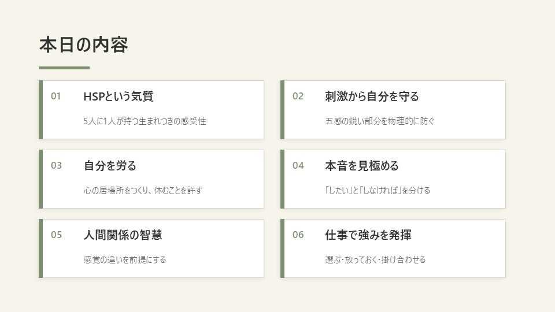The width and height of the screenshot is (555, 312).
Task: Select the heading HSPという気質
Action: coord(118,96)
